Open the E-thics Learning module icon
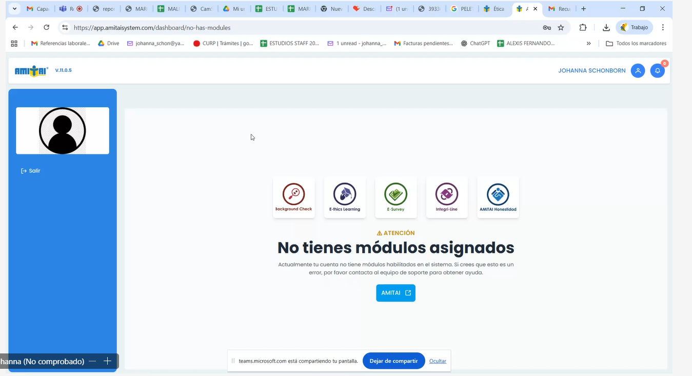Image resolution: width=692 pixels, height=376 pixels. pos(345,197)
